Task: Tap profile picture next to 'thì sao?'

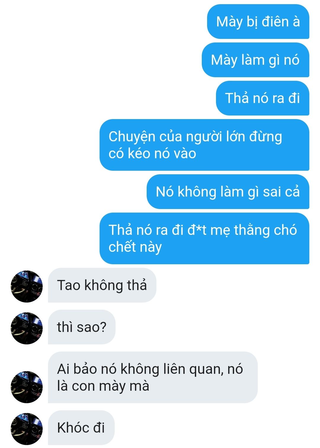Action: [x=27, y=328]
